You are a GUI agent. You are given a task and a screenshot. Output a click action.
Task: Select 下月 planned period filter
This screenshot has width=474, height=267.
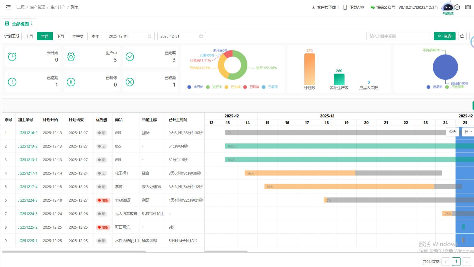pos(60,36)
